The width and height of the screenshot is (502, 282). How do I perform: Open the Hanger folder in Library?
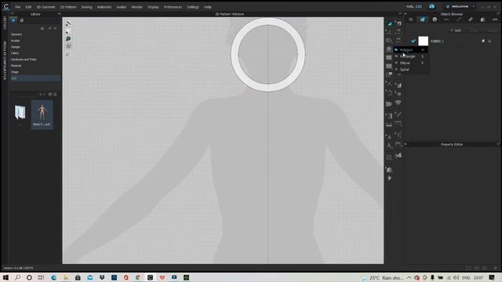(16, 47)
